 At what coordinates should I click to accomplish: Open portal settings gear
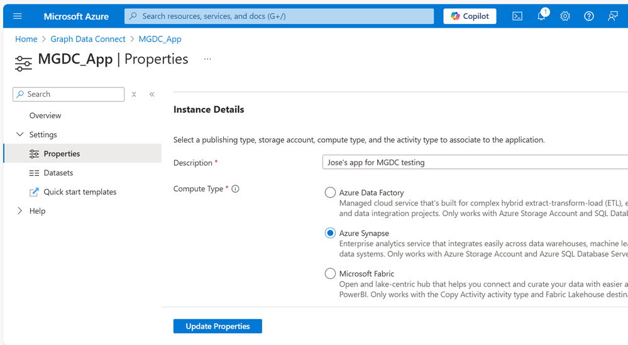click(x=565, y=16)
